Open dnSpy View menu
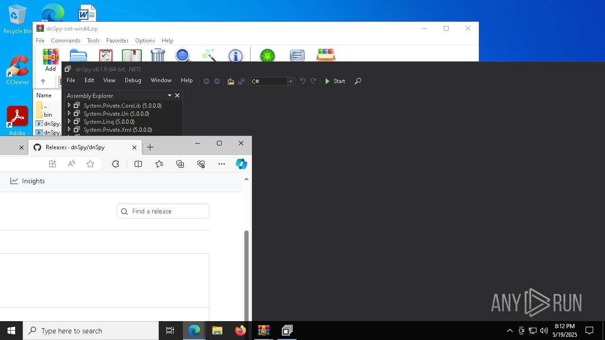 tap(109, 80)
